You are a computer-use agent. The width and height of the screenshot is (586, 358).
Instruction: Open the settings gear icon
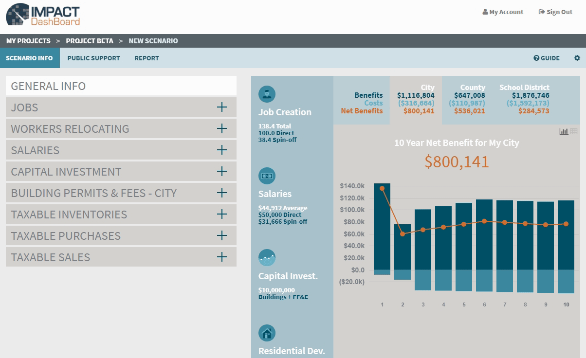(x=577, y=58)
